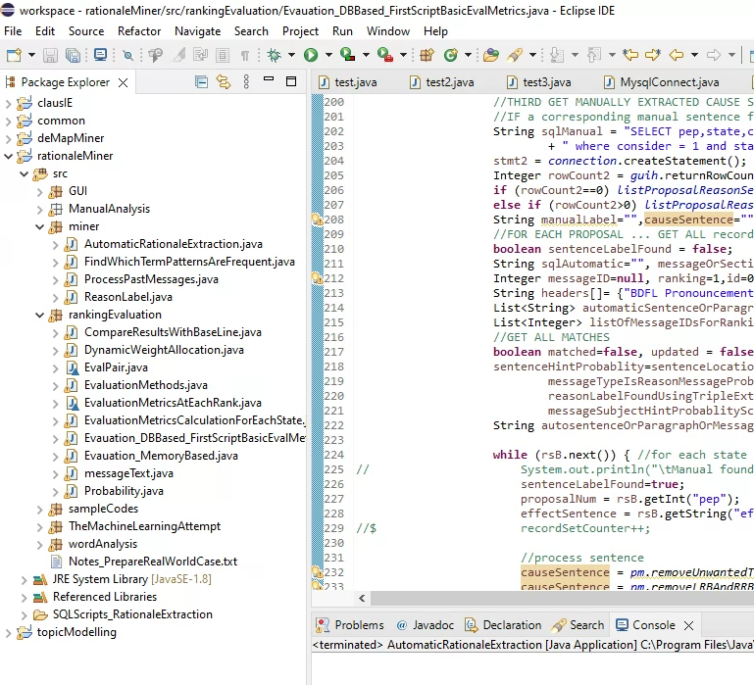Open Notes_PrepareRealWorldCase.txt file
754x685 pixels.
[152, 562]
